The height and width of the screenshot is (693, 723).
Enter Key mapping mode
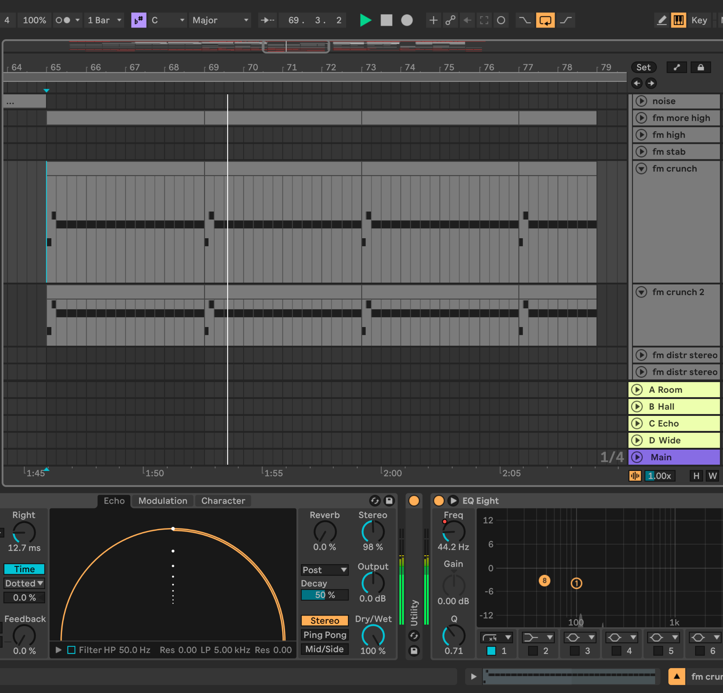(x=699, y=20)
